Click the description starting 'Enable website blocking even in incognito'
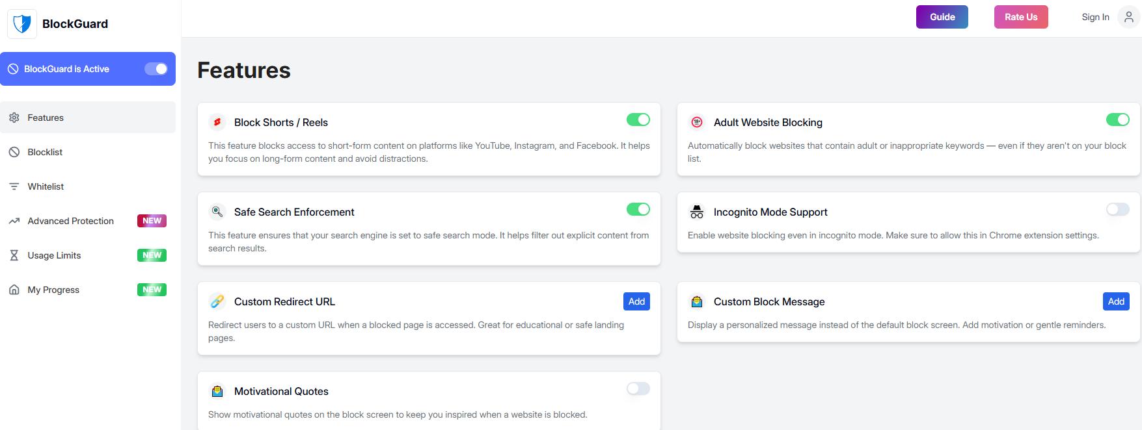The width and height of the screenshot is (1142, 430). tap(893, 235)
